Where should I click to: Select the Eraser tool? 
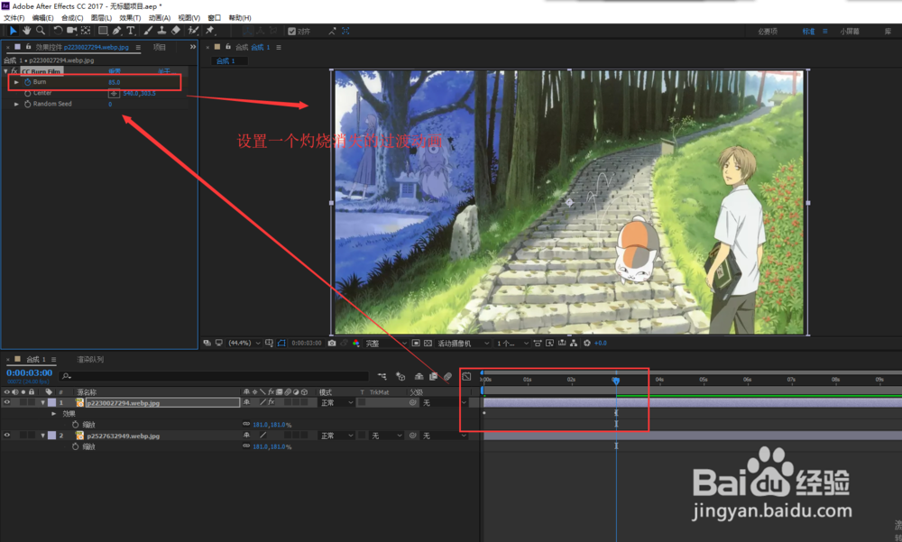coord(176,31)
